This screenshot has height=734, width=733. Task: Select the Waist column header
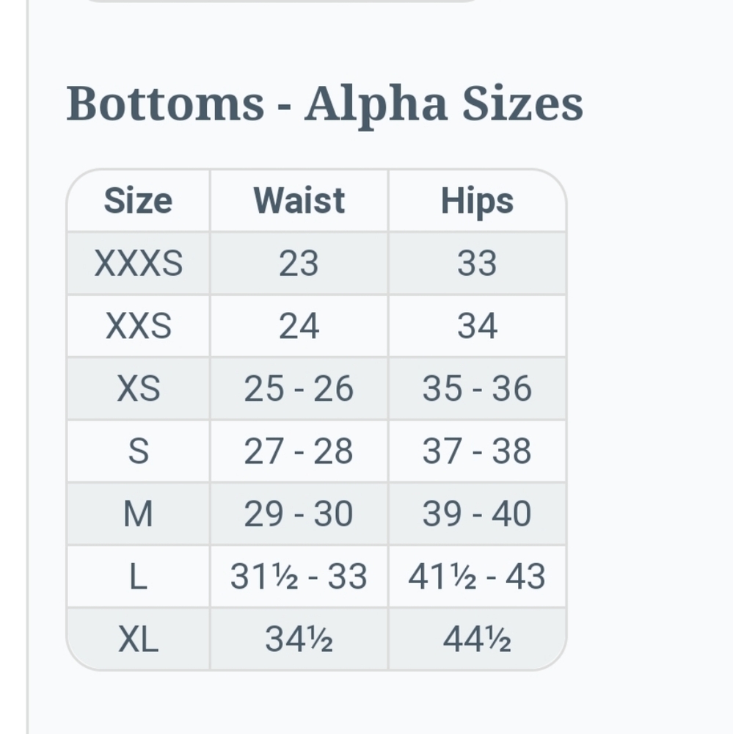tap(299, 201)
